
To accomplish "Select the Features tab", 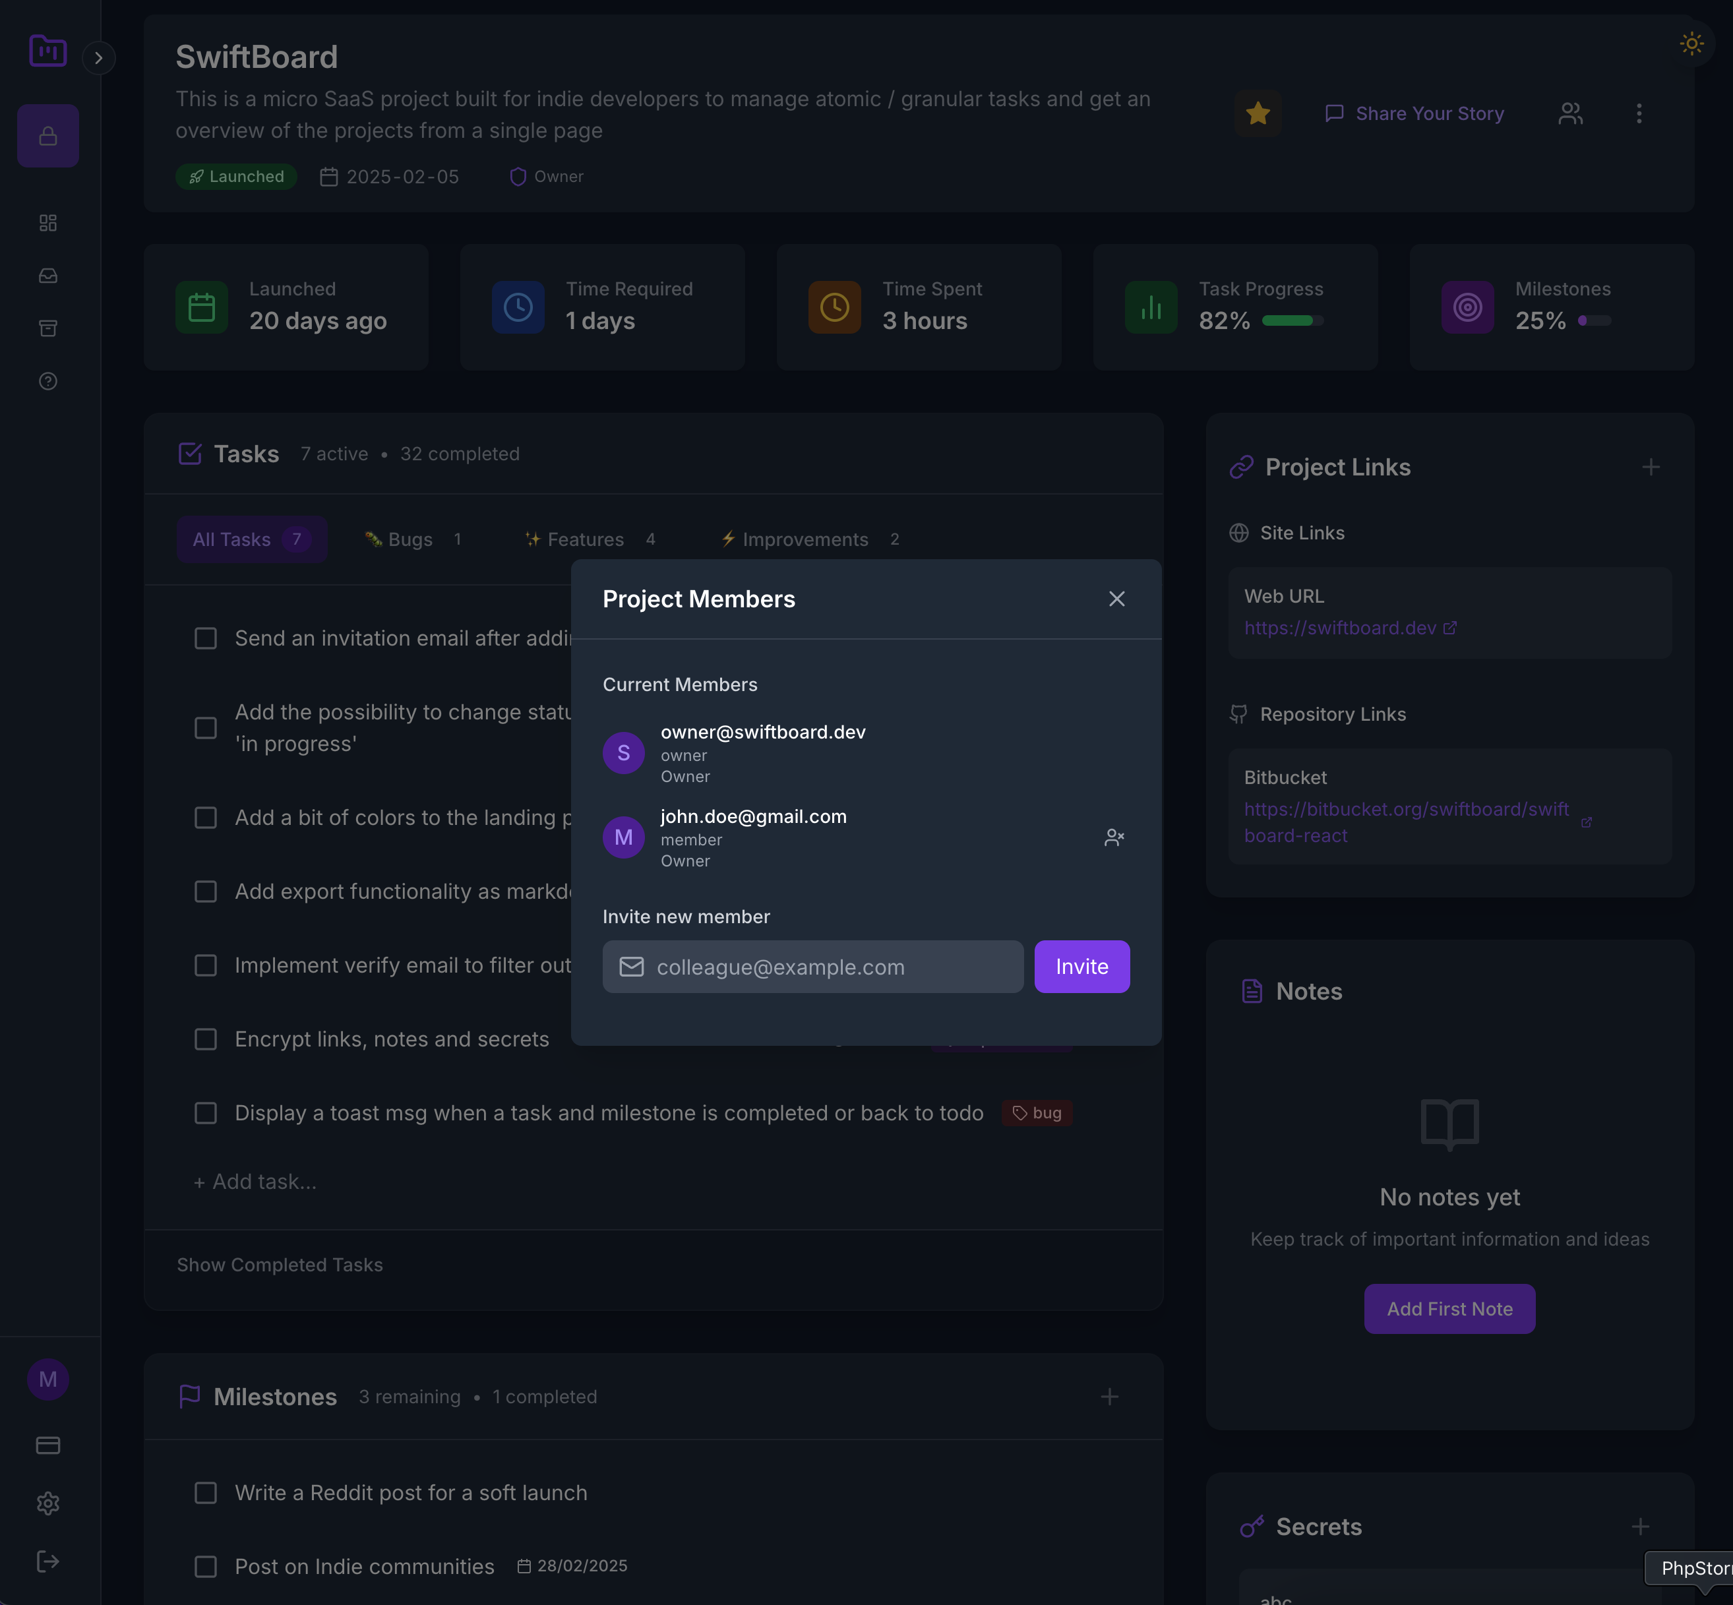I will click(x=591, y=539).
